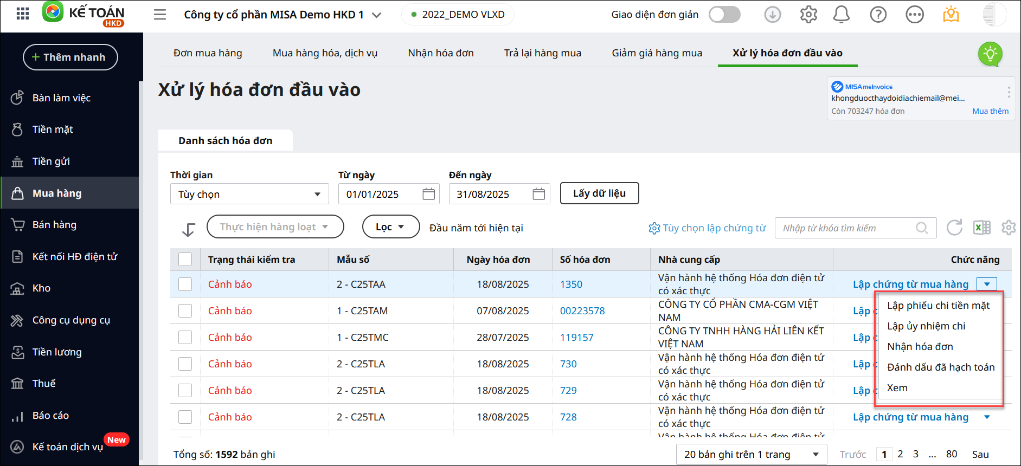Tick the checkbox for invoice 728

[x=185, y=417]
